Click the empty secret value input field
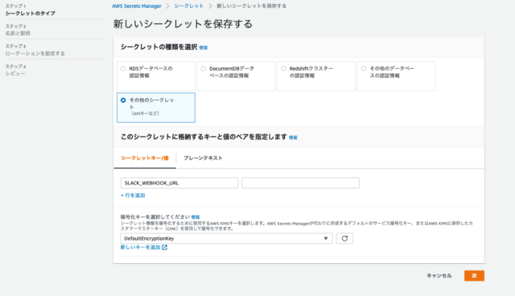The width and height of the screenshot is (515, 296). click(x=300, y=183)
